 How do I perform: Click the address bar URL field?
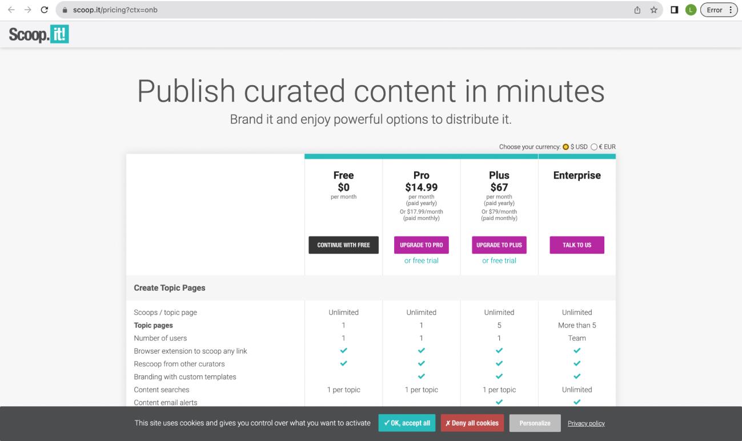point(343,10)
